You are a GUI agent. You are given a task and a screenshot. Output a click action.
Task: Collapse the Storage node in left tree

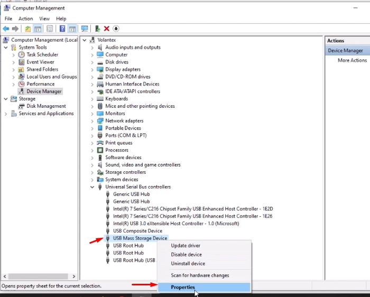pos(6,99)
